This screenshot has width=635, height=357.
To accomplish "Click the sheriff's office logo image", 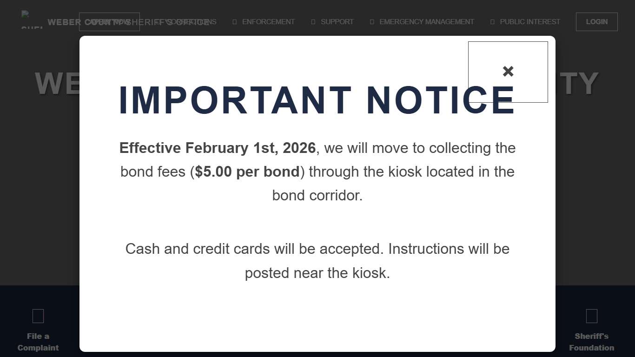I will 32,20.
